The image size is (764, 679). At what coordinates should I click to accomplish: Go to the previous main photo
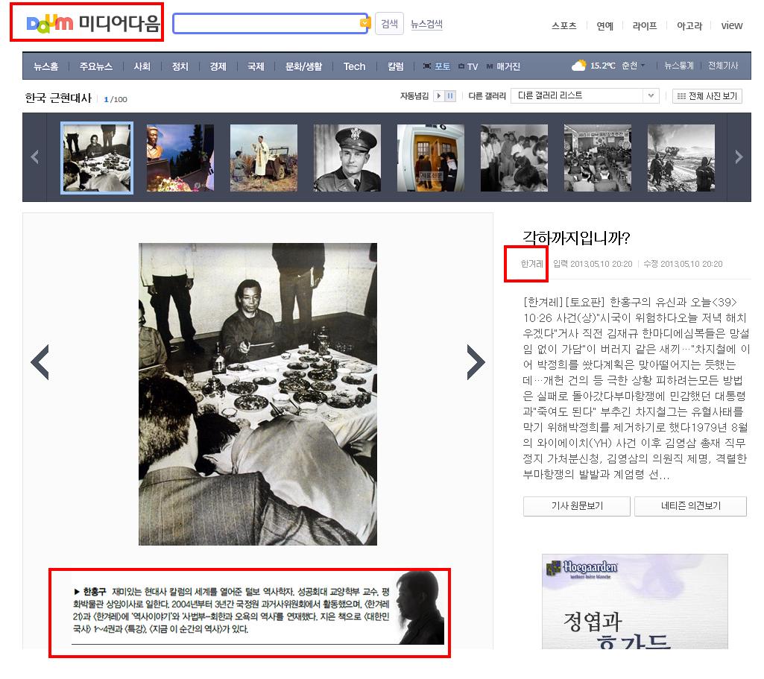click(40, 362)
